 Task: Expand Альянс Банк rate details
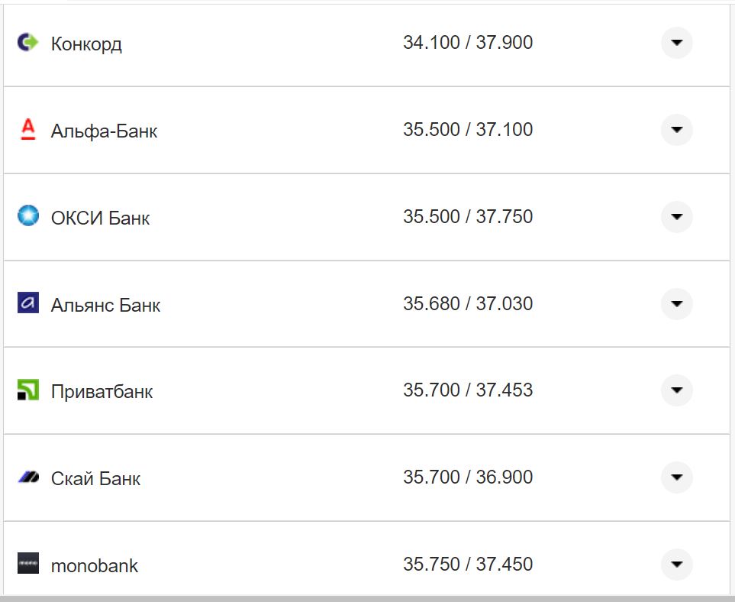point(676,304)
